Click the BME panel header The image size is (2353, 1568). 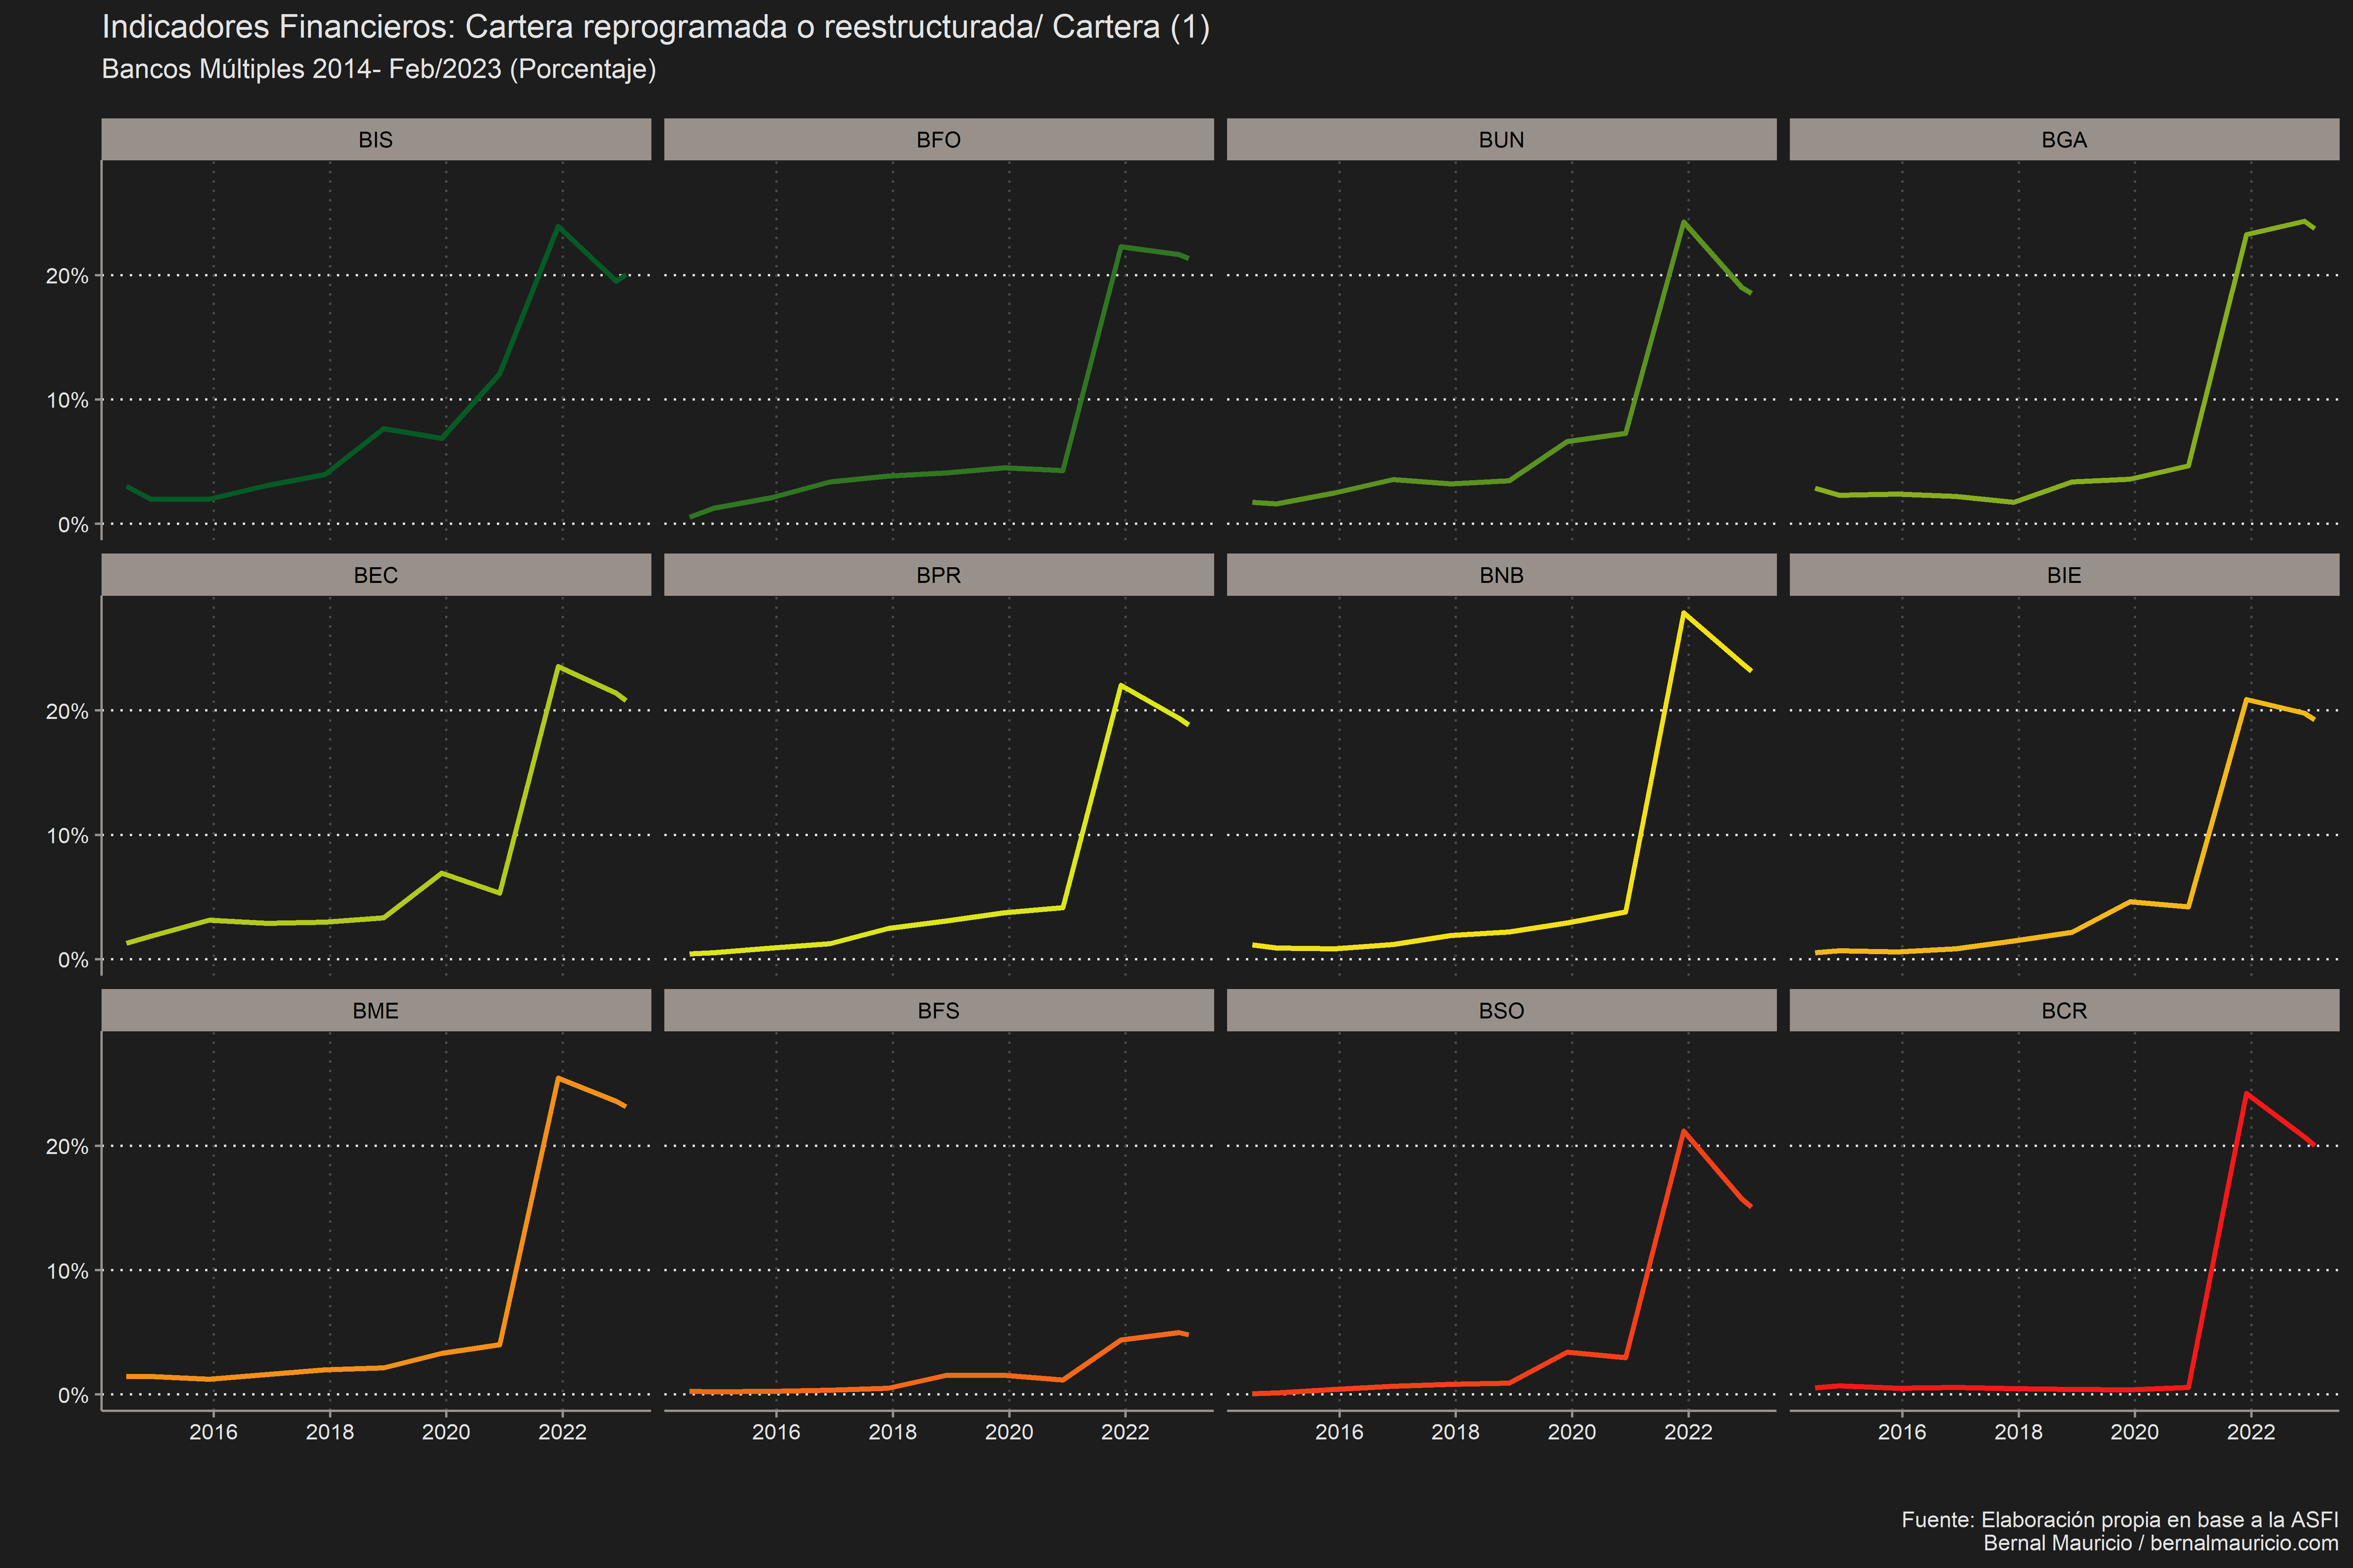coord(376,1010)
